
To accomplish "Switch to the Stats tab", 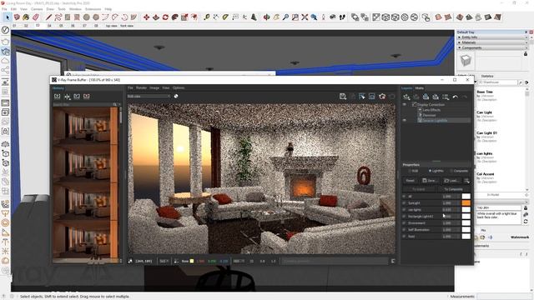I will coord(419,88).
